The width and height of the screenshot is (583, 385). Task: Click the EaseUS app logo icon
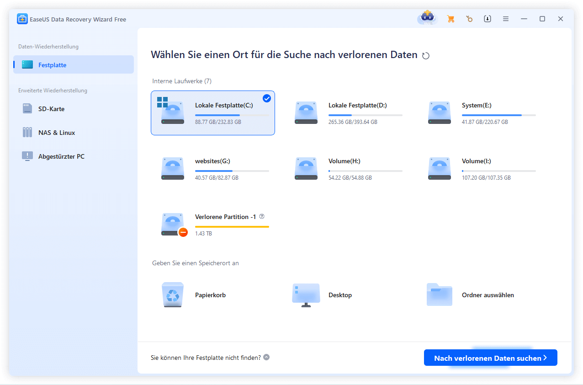tap(22, 19)
